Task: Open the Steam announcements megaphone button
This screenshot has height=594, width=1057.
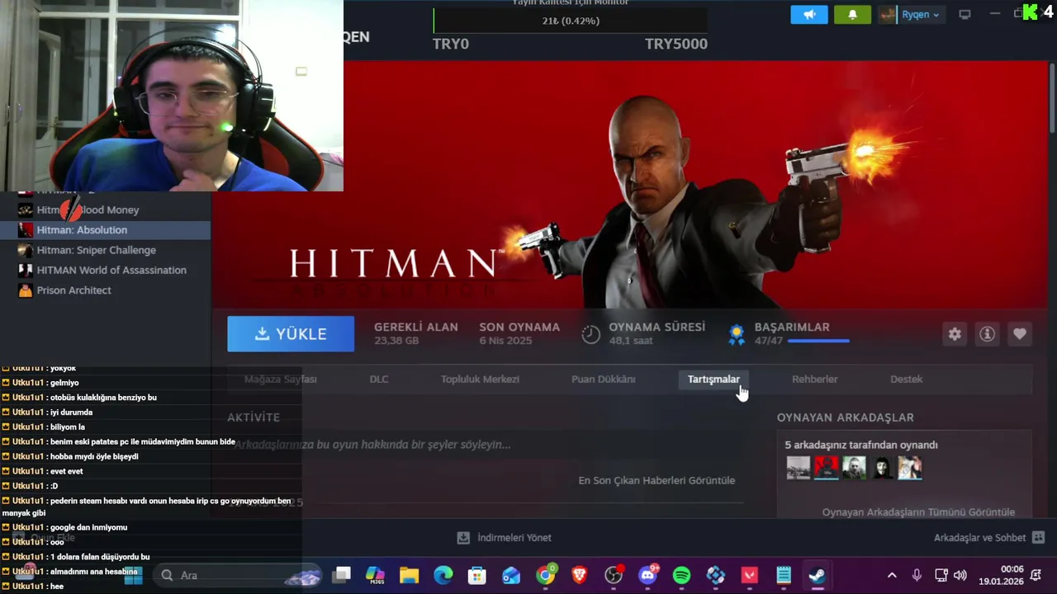Action: tap(808, 15)
